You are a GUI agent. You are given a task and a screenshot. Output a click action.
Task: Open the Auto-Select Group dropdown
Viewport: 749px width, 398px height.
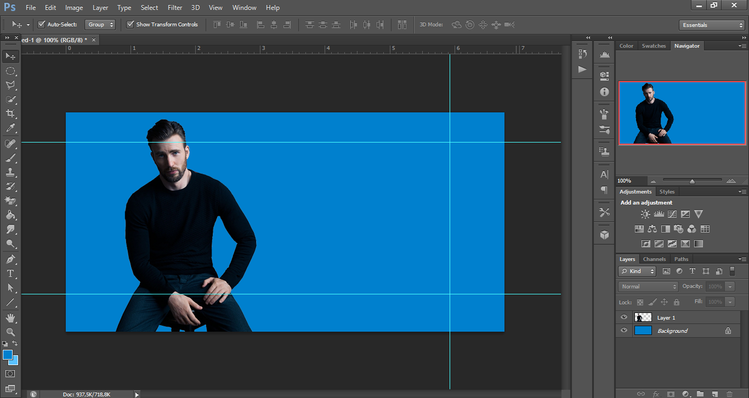point(100,24)
